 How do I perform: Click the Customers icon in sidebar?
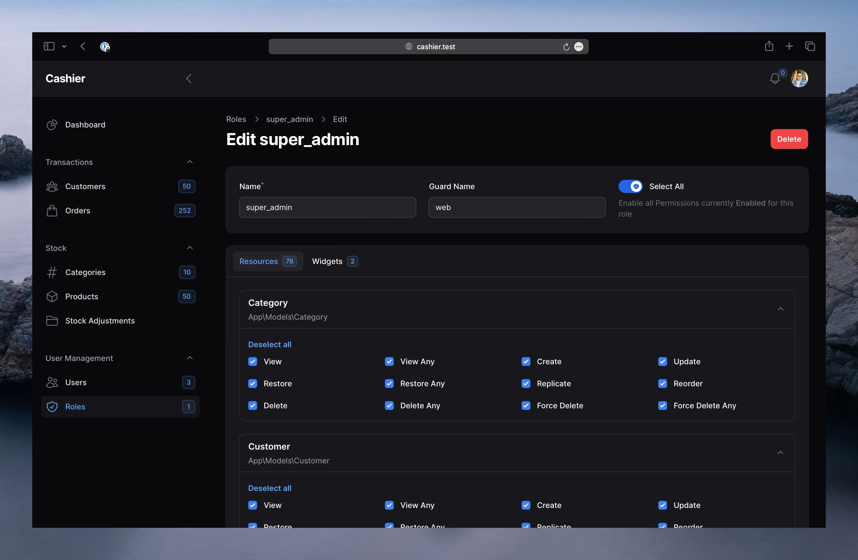click(52, 186)
